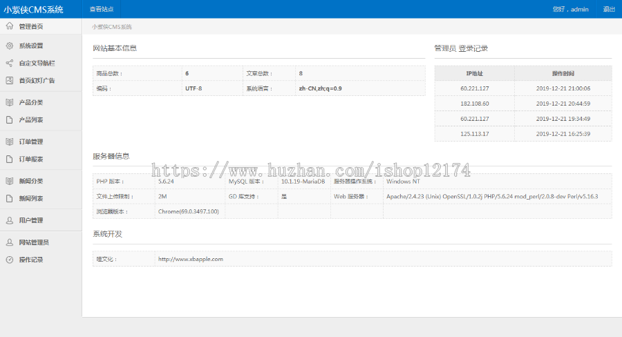Click the 操作时间 column header
Screen dimensions: 622x337
[563, 73]
